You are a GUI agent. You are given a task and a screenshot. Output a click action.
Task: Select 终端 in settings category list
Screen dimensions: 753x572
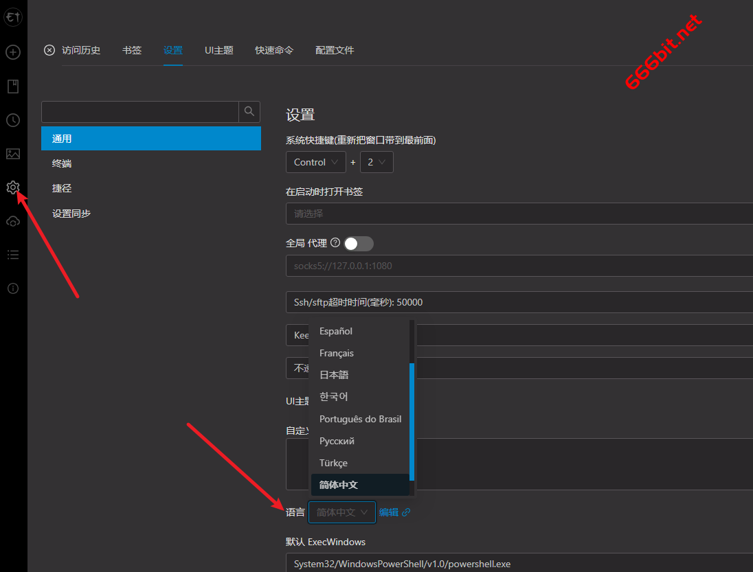pos(62,163)
